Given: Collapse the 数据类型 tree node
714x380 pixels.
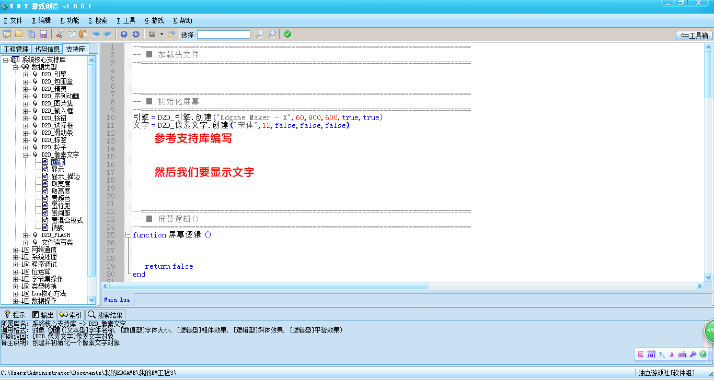Looking at the screenshot, I should click(x=15, y=67).
